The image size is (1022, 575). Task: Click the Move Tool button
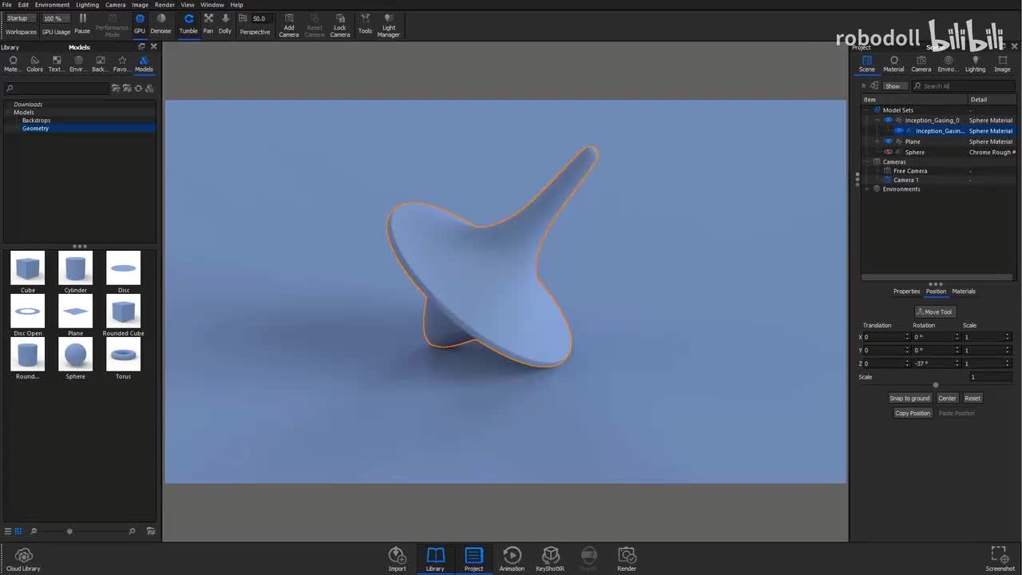tap(935, 312)
